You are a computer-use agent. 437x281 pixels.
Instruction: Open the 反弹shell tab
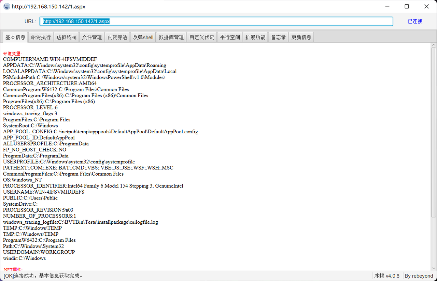click(x=143, y=38)
